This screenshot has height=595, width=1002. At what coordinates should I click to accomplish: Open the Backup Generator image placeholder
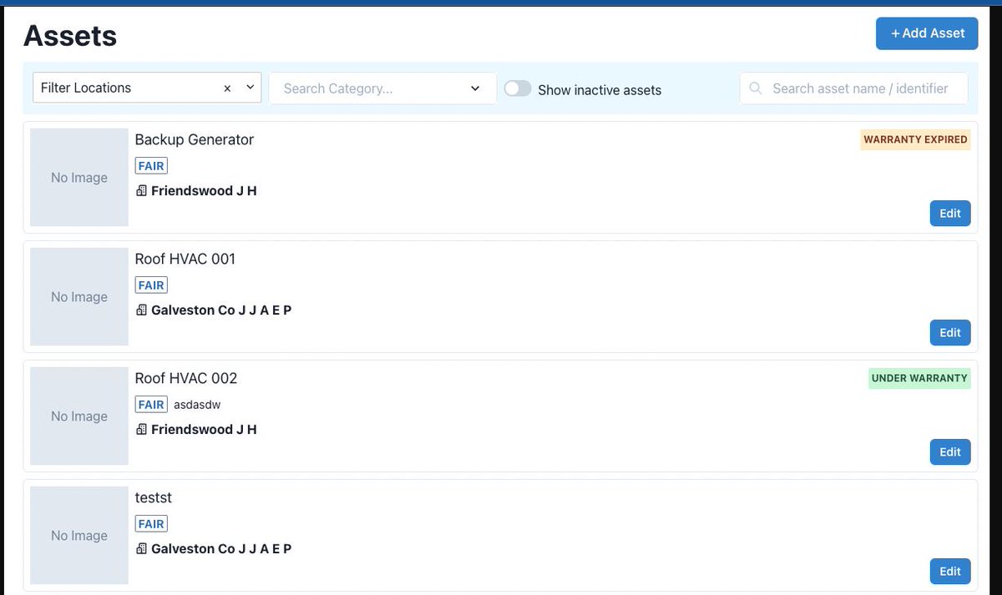79,177
